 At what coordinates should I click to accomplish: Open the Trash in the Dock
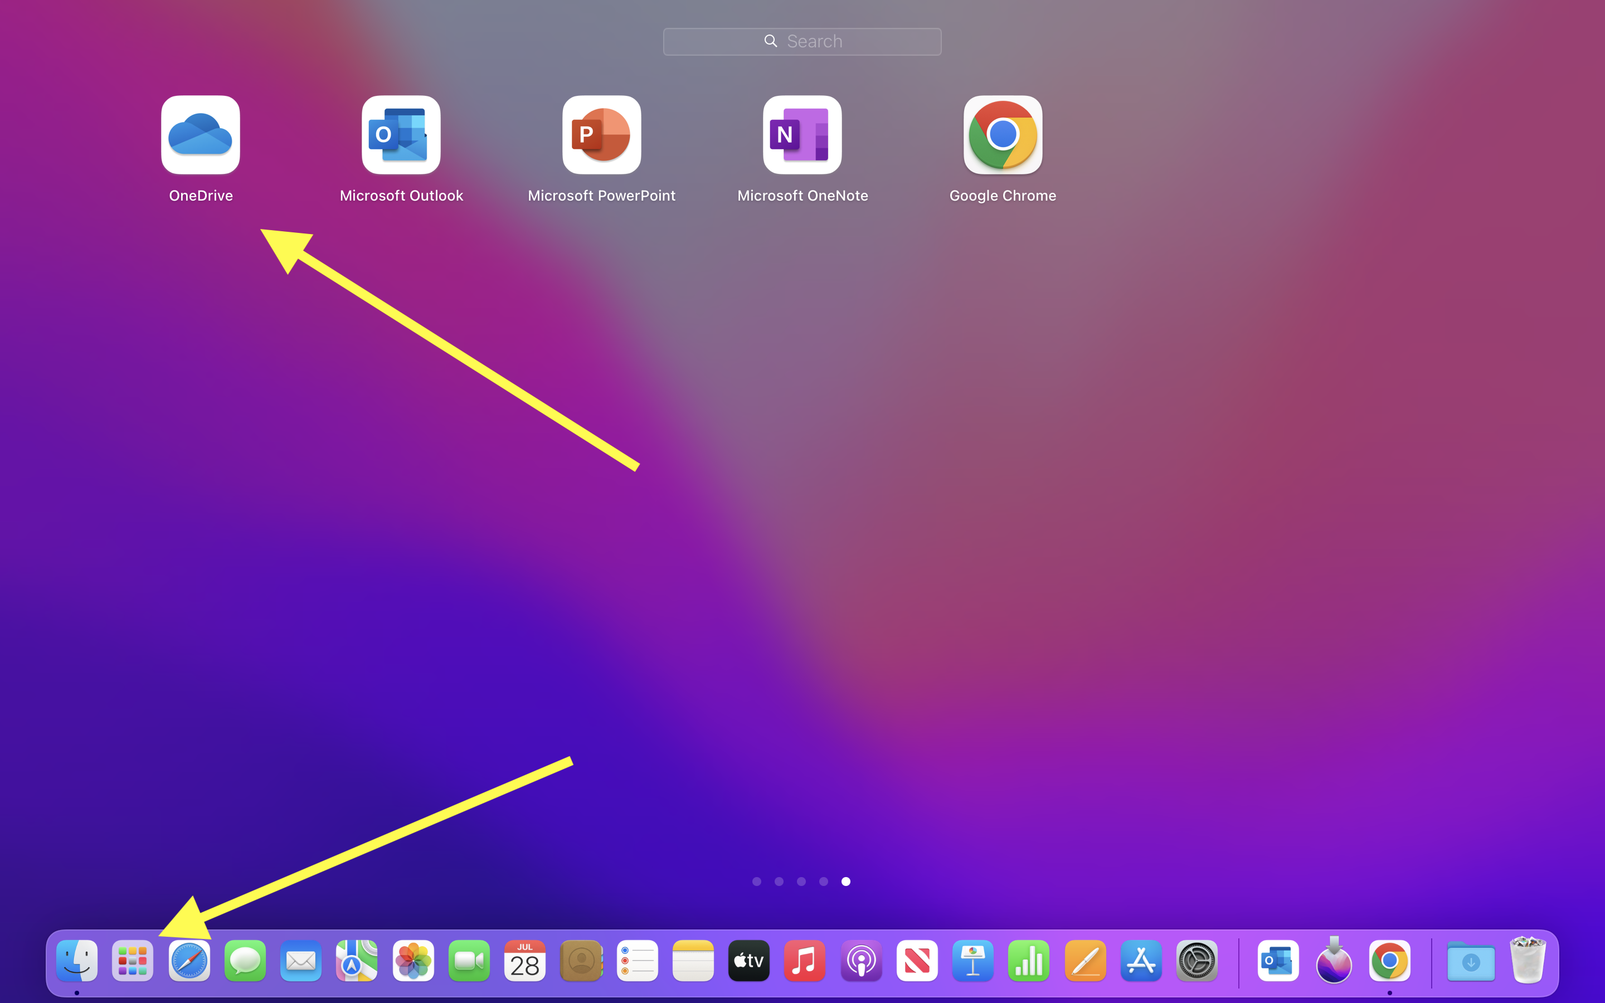(1528, 959)
